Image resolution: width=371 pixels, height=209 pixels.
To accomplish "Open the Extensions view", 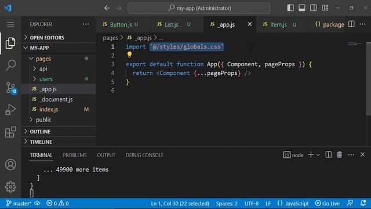I will tap(10, 132).
